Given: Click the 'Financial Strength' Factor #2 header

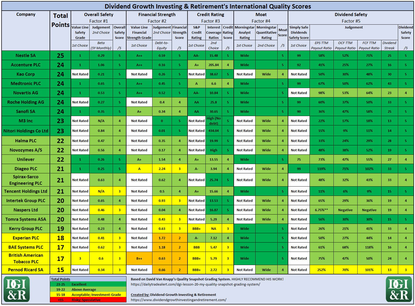Looking at the screenshot, I should [x=157, y=18].
